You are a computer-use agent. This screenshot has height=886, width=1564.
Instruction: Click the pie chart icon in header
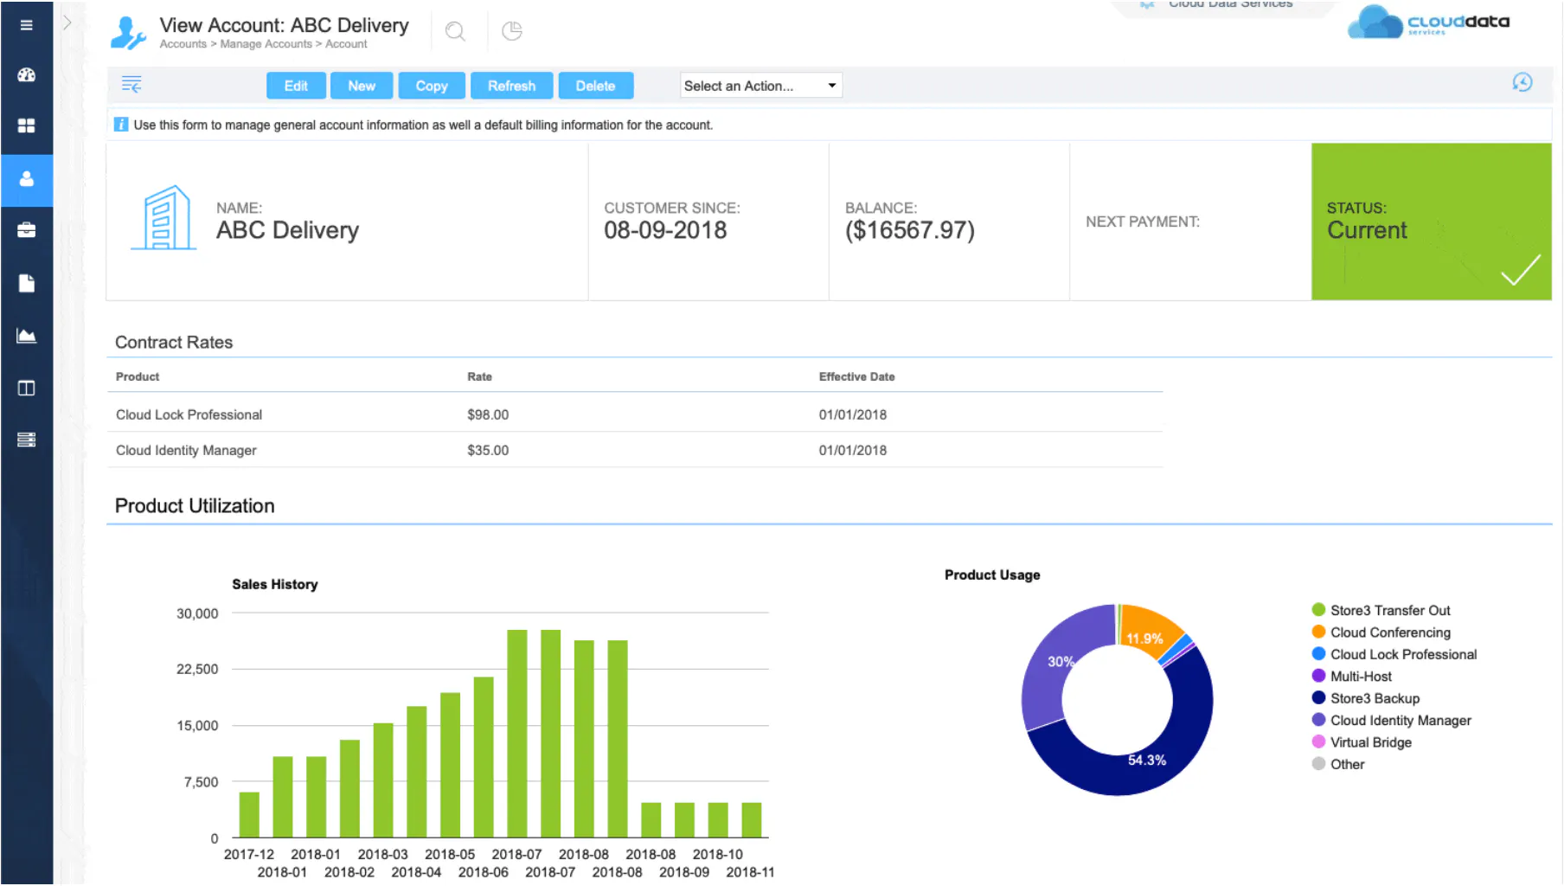coord(512,31)
